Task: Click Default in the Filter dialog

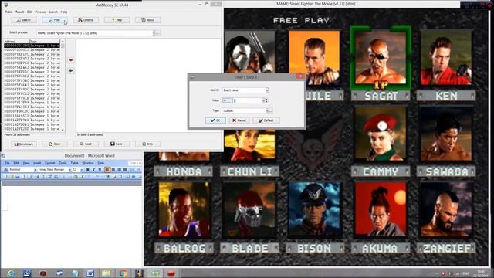Action: pyautogui.click(x=266, y=120)
